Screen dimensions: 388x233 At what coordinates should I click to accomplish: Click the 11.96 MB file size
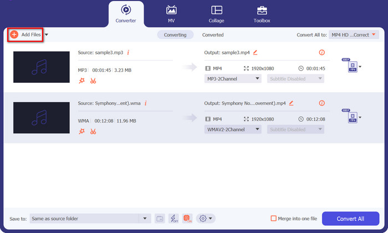(126, 121)
